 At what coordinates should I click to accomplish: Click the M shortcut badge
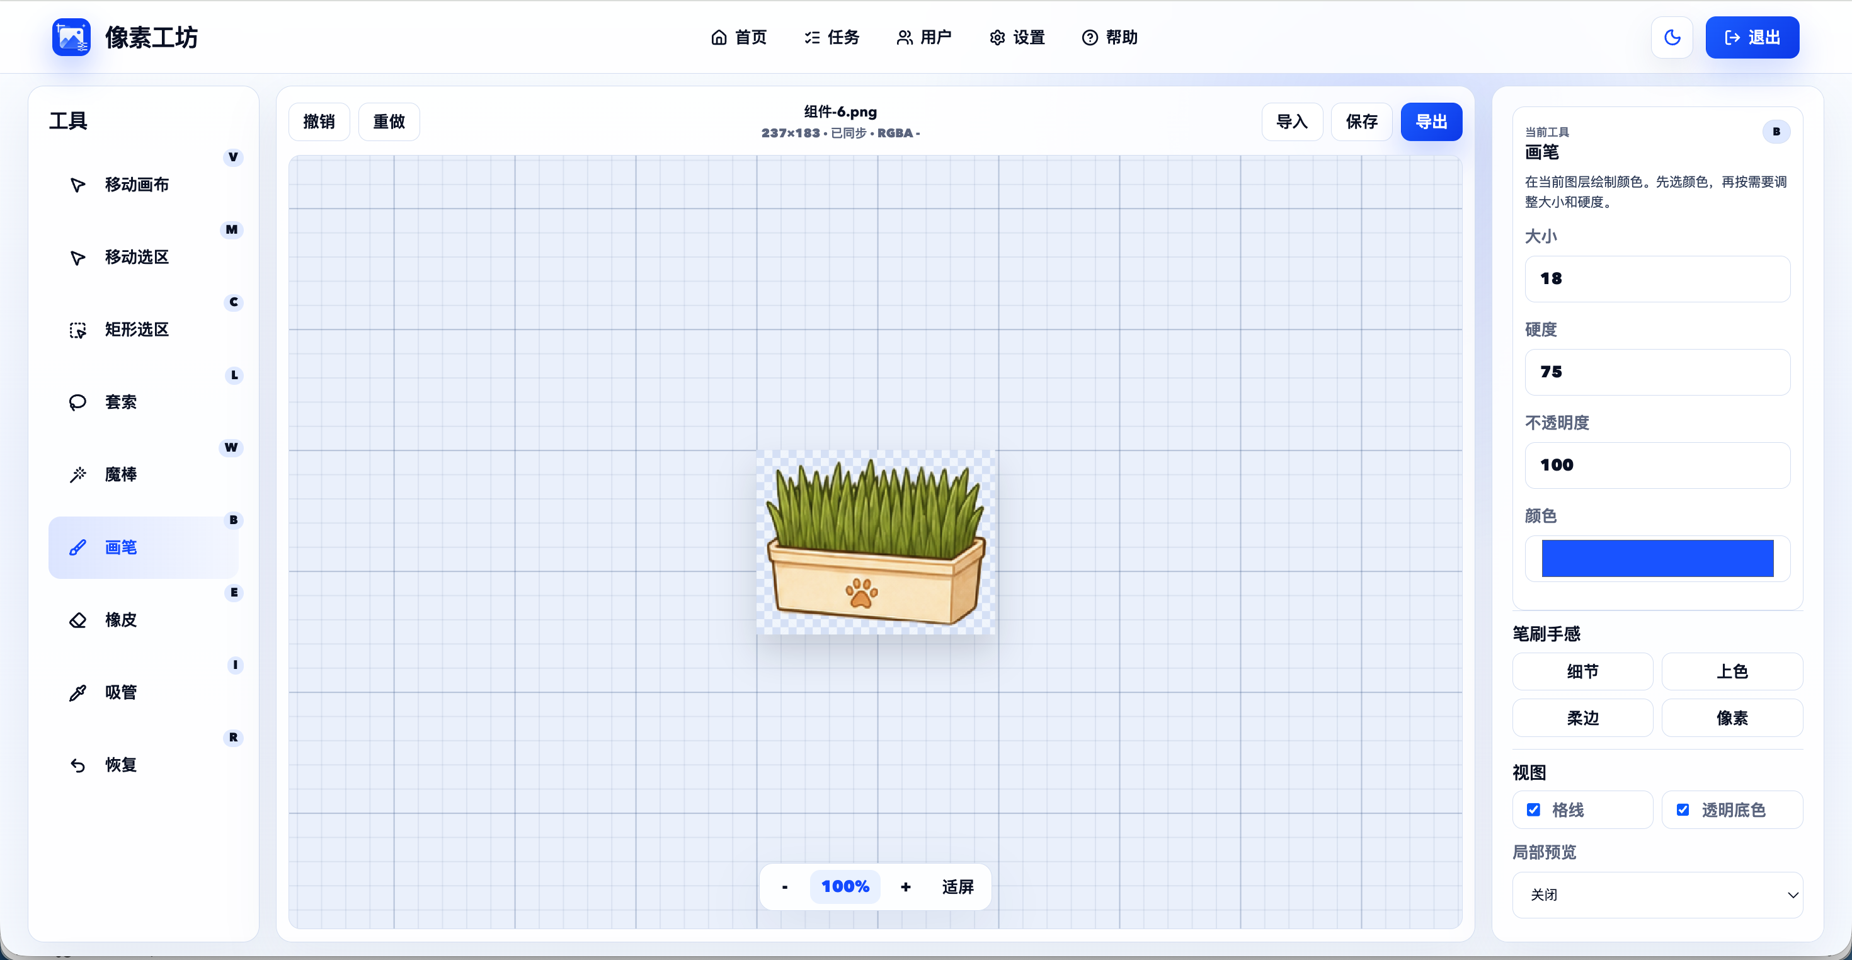pos(232,229)
